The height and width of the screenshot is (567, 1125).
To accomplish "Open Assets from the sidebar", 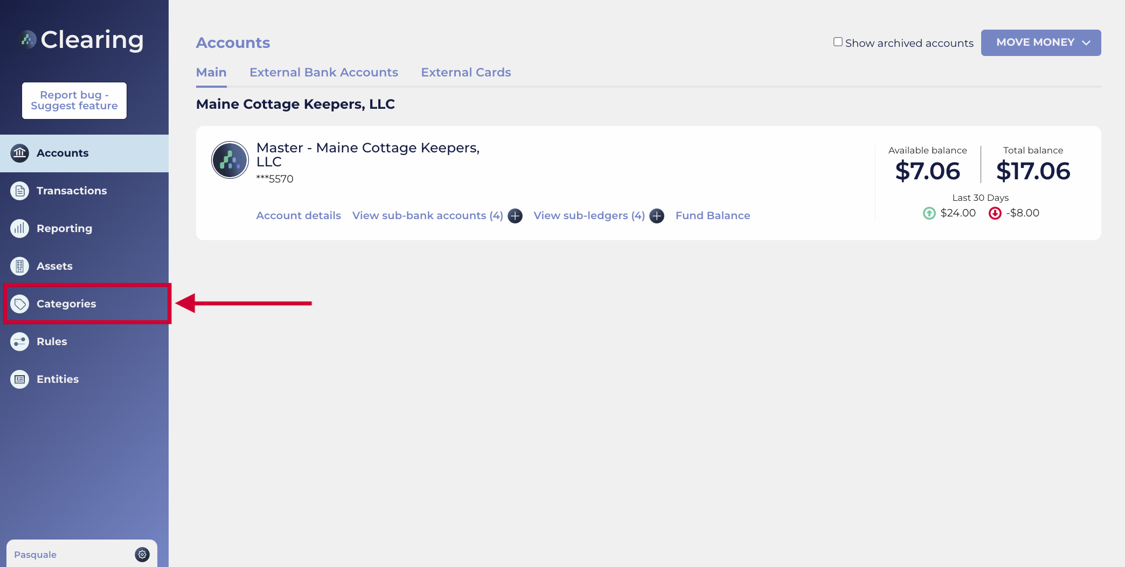I will (84, 266).
